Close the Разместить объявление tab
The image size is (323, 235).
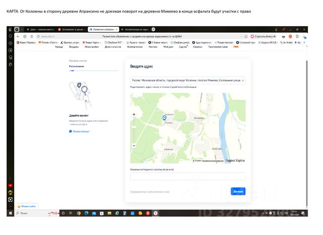pos(117,29)
